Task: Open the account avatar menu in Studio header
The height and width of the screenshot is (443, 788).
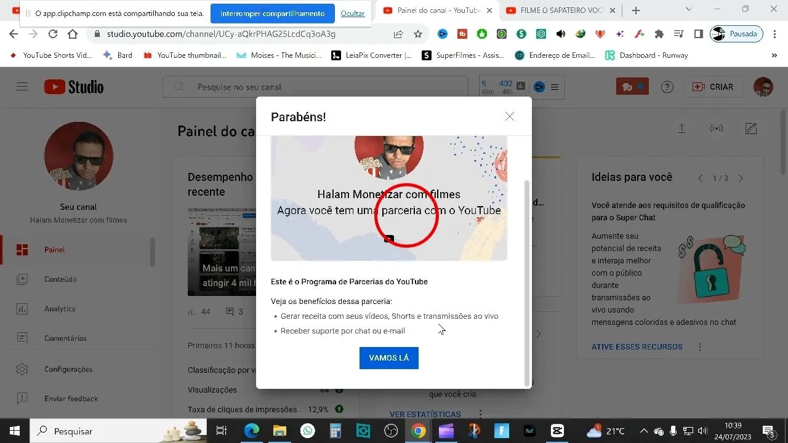Action: [763, 87]
